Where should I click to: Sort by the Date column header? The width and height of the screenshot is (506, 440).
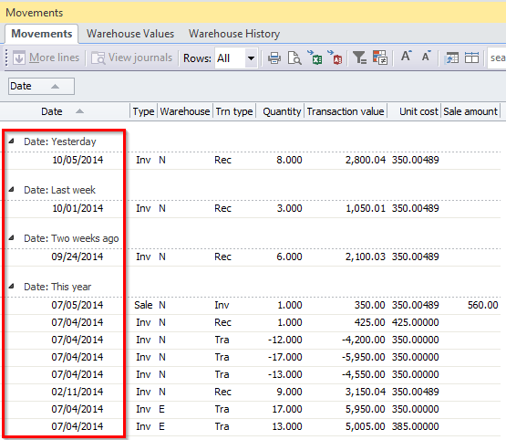(x=65, y=111)
